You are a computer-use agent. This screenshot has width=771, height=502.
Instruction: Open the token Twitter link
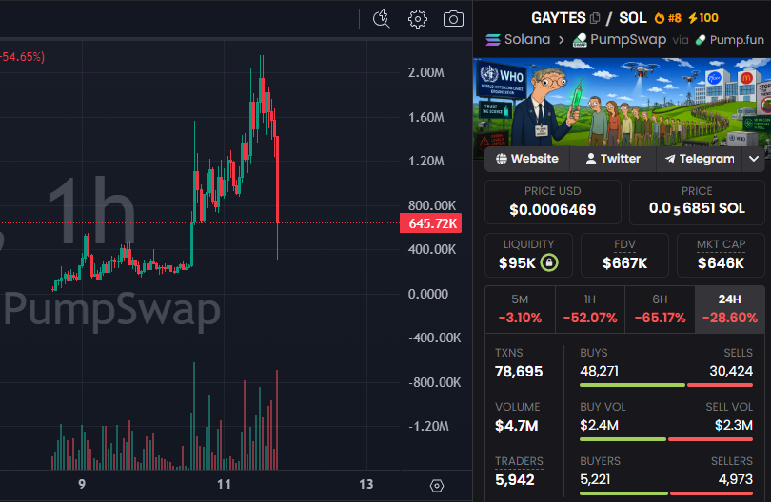pyautogui.click(x=613, y=159)
